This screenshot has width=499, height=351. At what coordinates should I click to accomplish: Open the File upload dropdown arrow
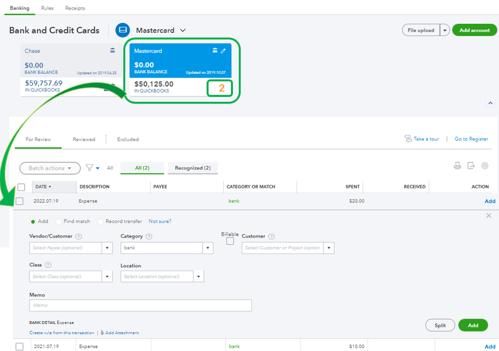(x=445, y=30)
